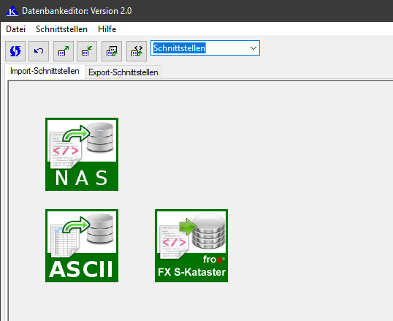Click the table with code brackets icon
This screenshot has width=393, height=321.
(137, 51)
